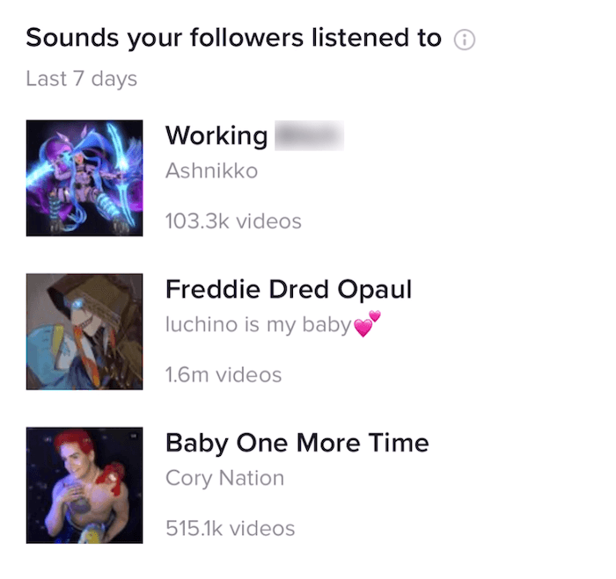The image size is (616, 579).
Task: Click the info icon beside the heading
Action: [x=465, y=40]
